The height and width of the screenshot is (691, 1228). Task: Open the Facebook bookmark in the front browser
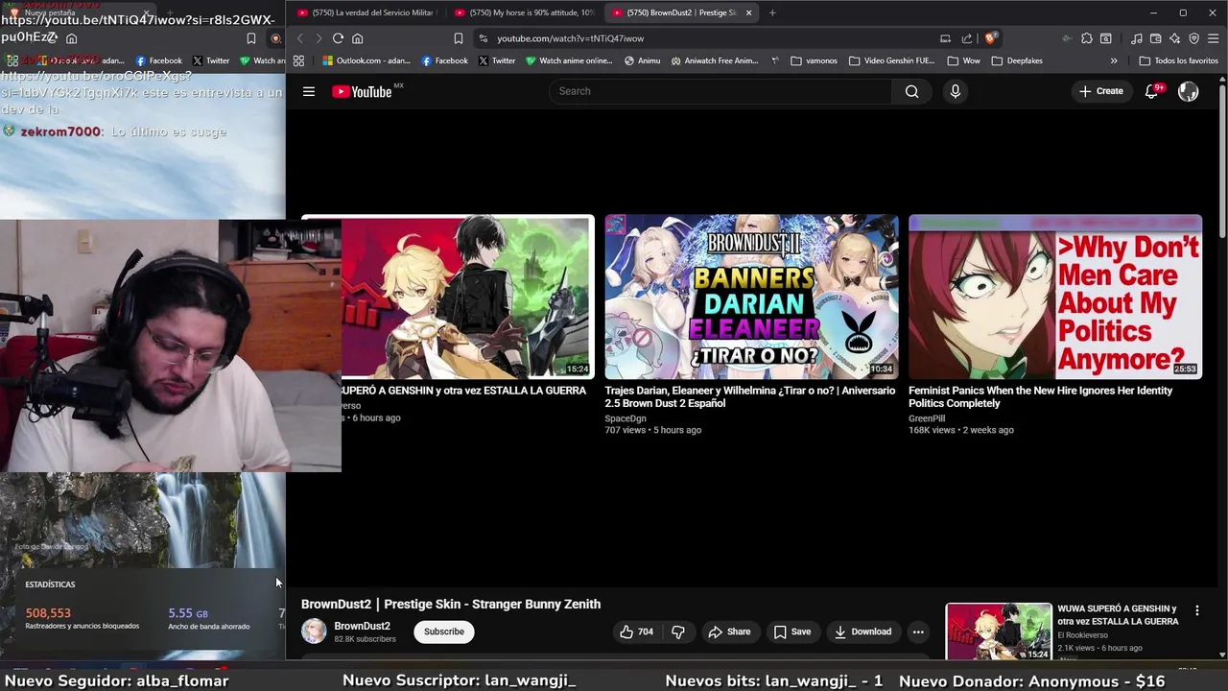(445, 60)
